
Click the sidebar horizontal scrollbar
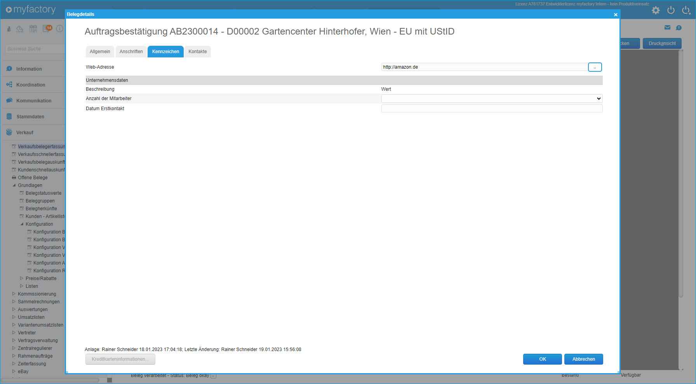[x=50, y=380]
